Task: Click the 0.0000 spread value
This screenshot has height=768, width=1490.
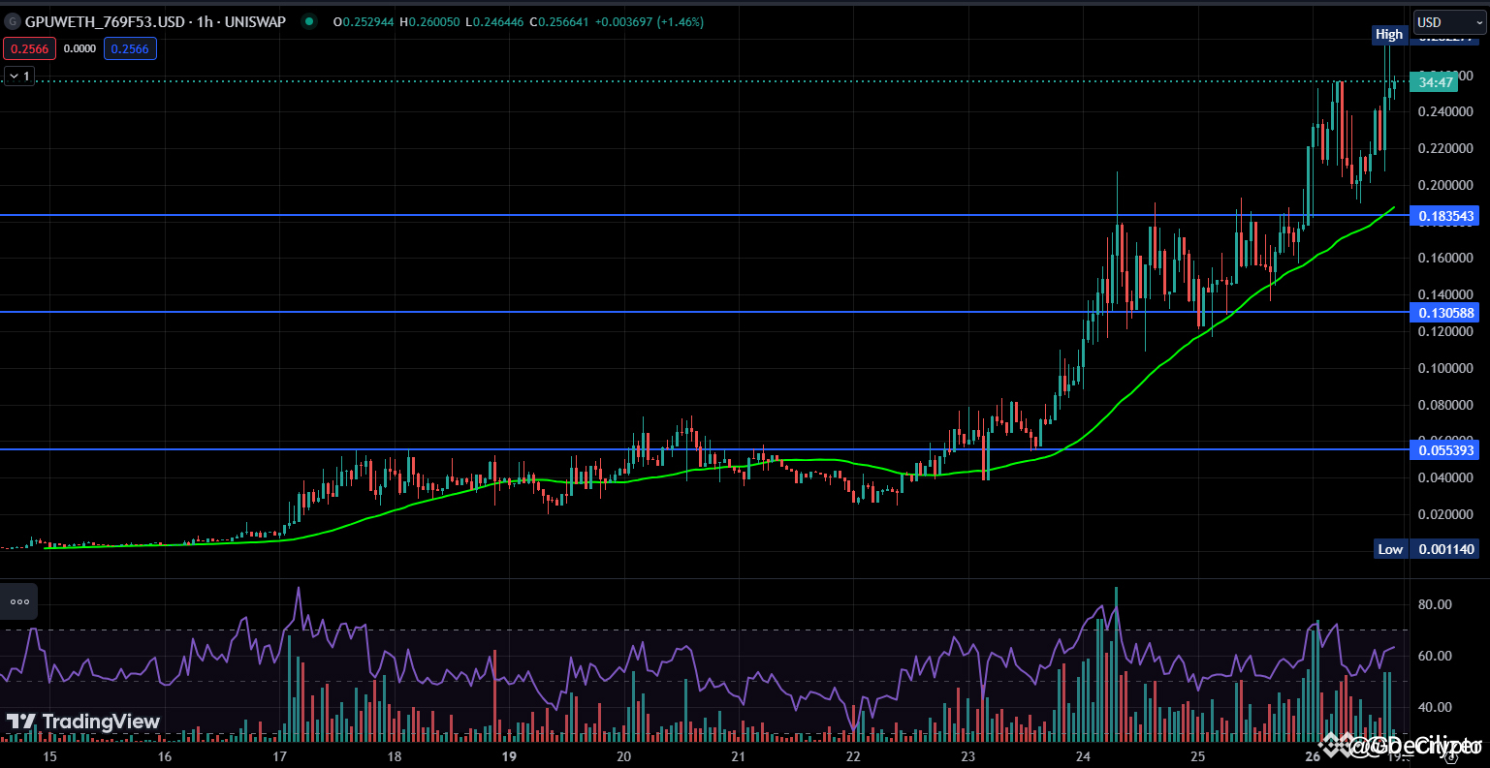Action: coord(79,48)
